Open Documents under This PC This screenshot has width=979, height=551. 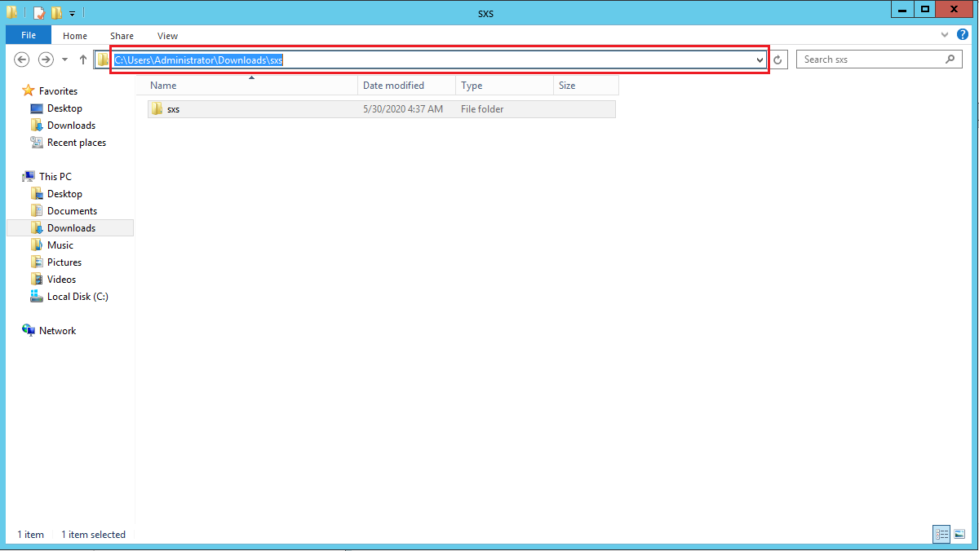pyautogui.click(x=72, y=211)
